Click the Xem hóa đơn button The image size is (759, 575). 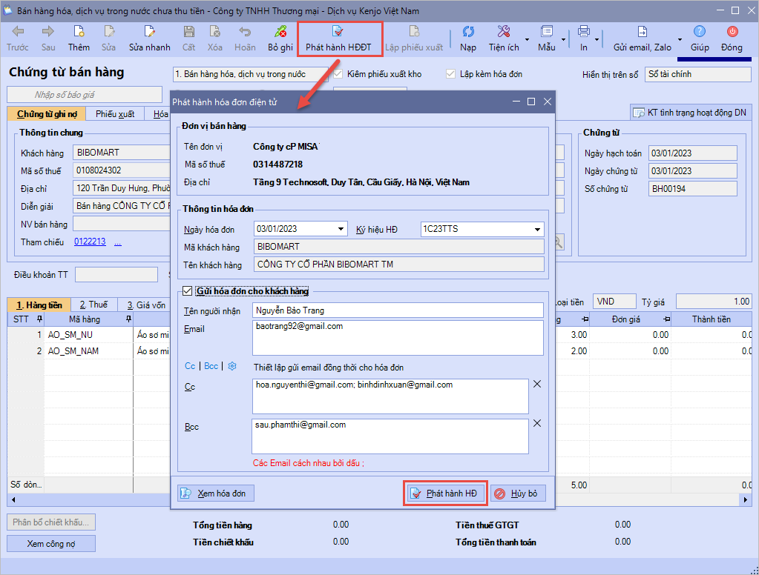pos(216,493)
